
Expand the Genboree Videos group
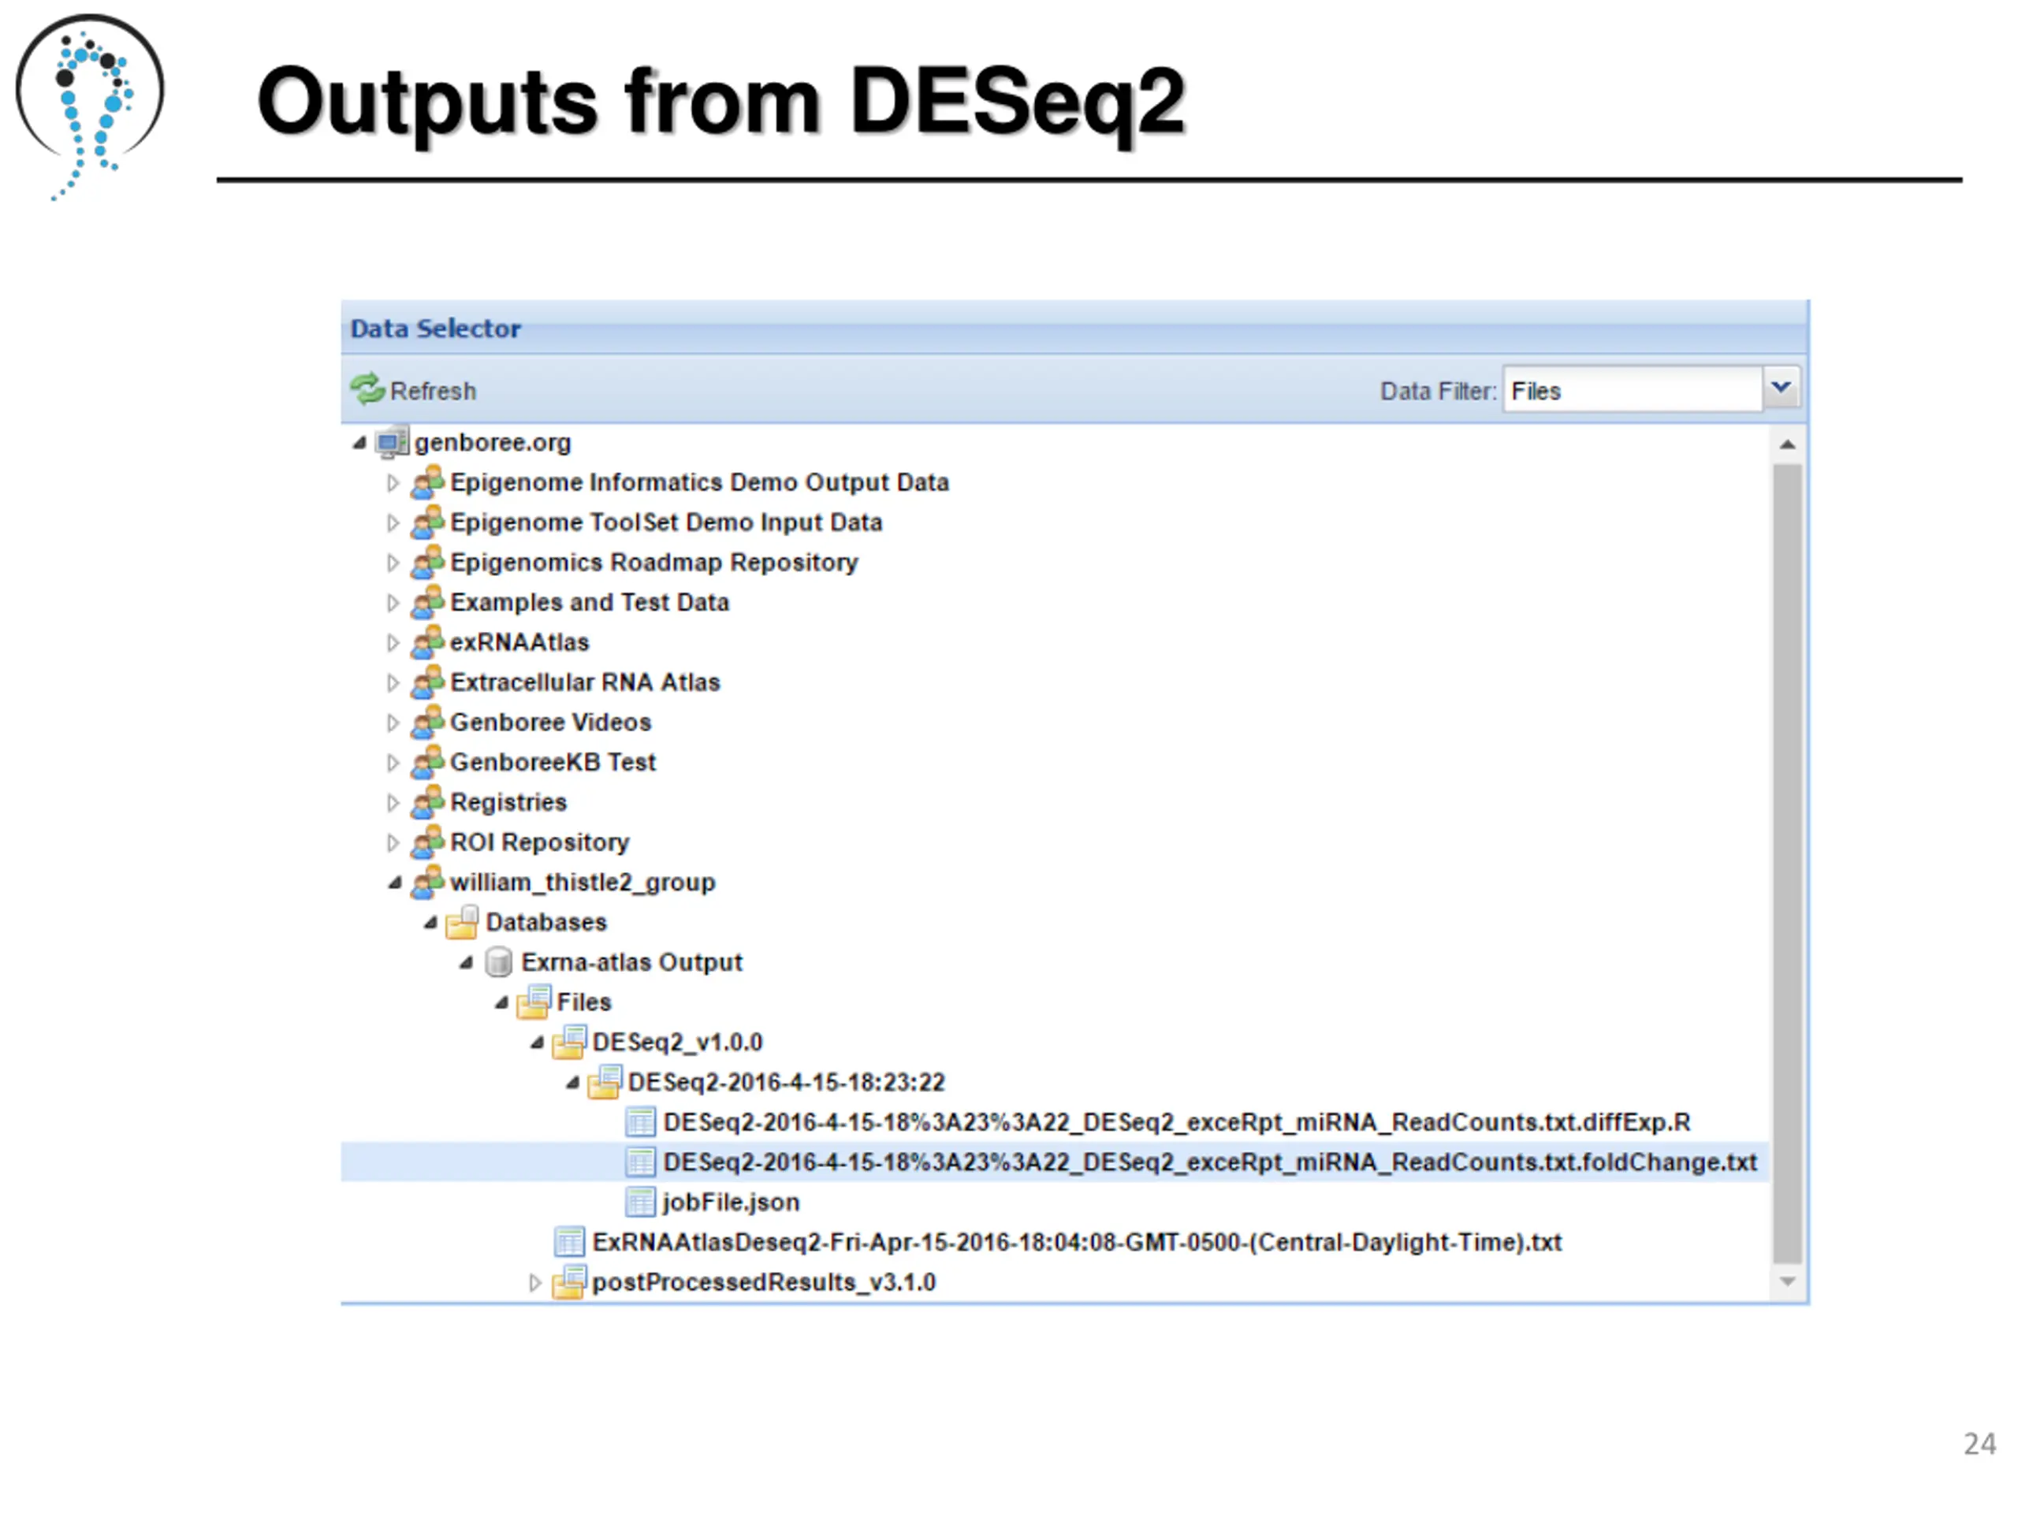tap(393, 723)
